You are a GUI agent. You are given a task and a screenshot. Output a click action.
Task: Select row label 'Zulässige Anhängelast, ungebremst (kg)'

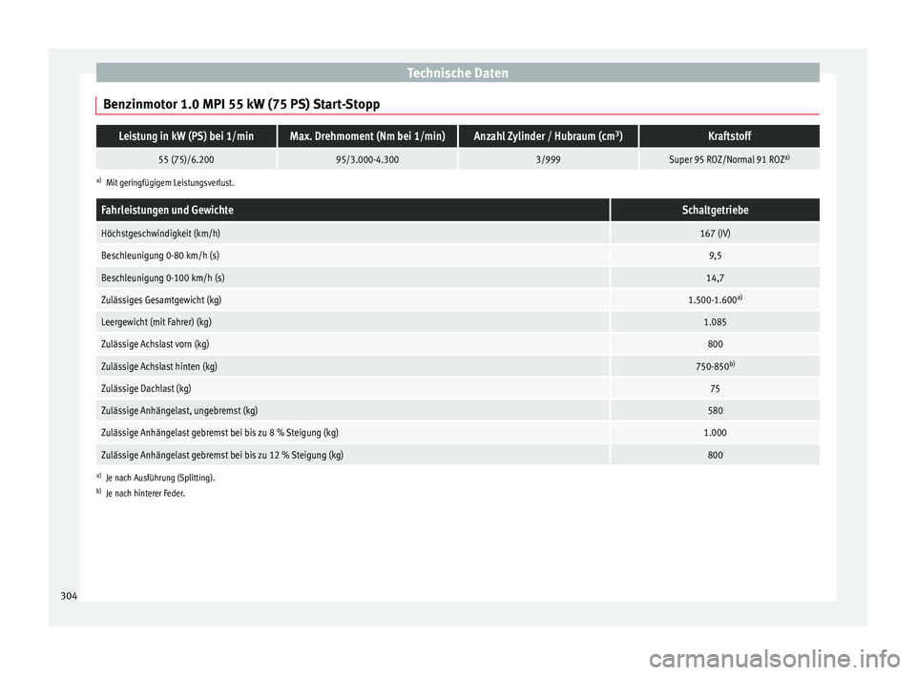(179, 411)
